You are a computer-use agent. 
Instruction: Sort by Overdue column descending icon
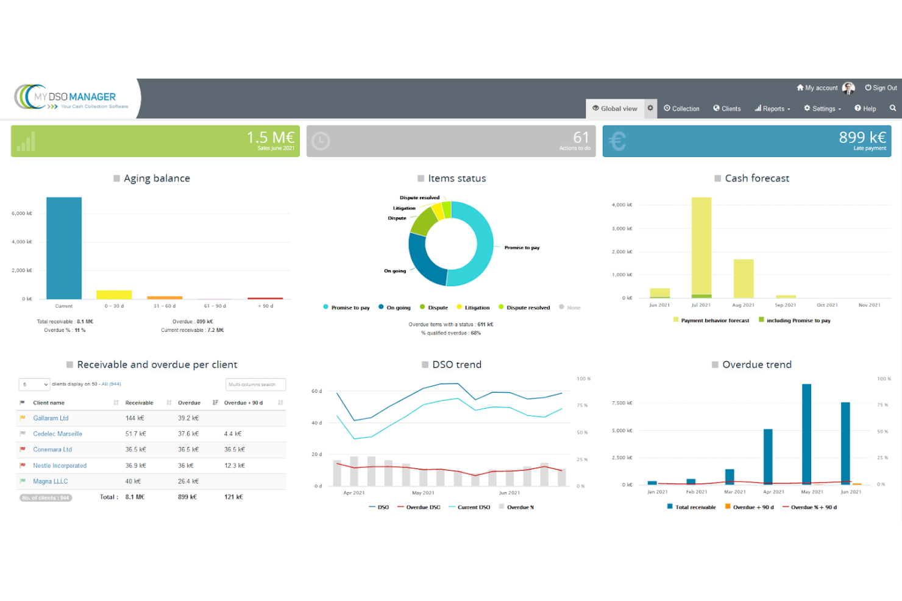click(x=215, y=402)
